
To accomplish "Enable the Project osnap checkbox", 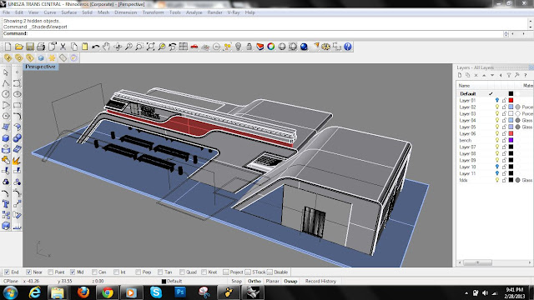I will (226, 272).
